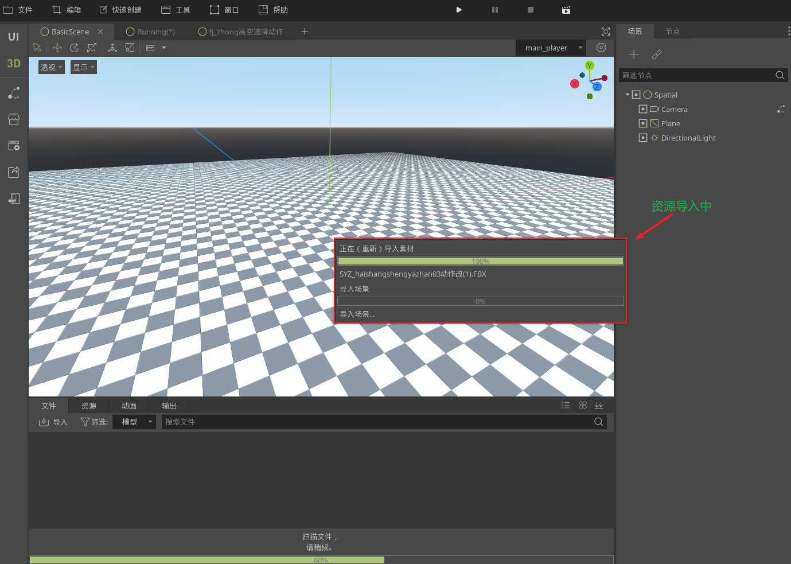Switch to UI editor mode
The width and height of the screenshot is (791, 564).
(14, 37)
